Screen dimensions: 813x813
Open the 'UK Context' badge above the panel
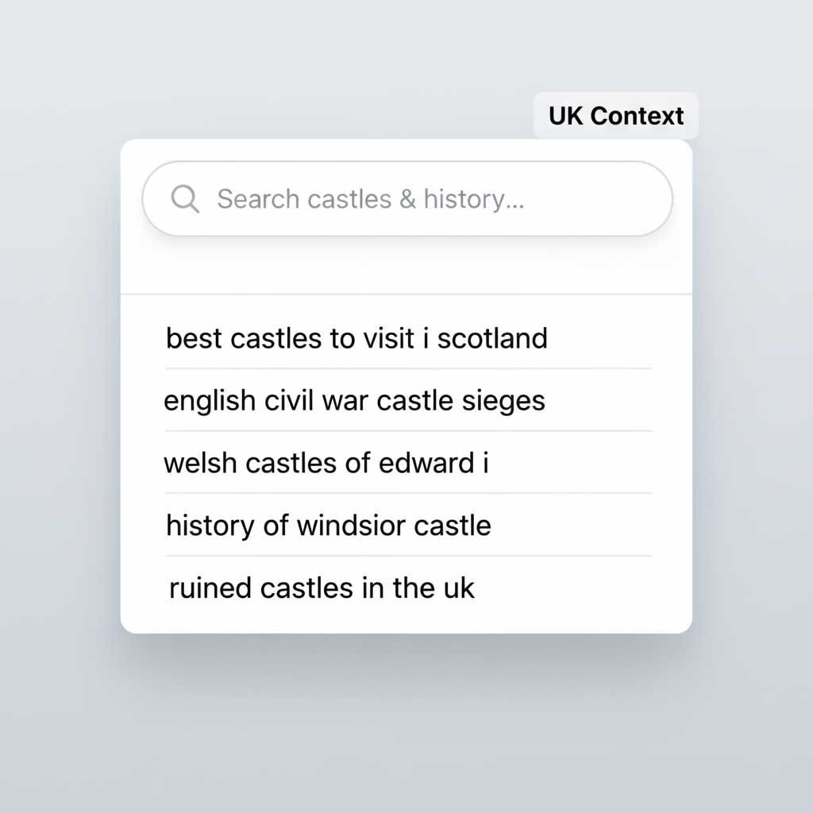(616, 116)
